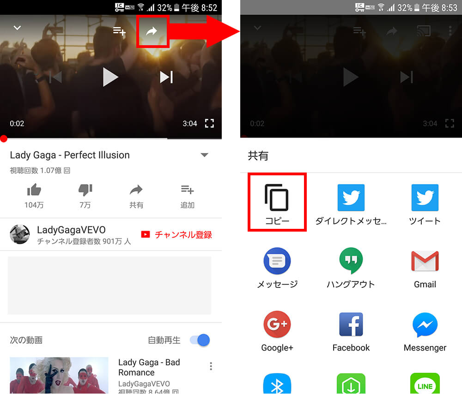Screen dimensions: 462x394
Task: Toggle the 自動再生 autoplay switch
Action: [x=200, y=340]
